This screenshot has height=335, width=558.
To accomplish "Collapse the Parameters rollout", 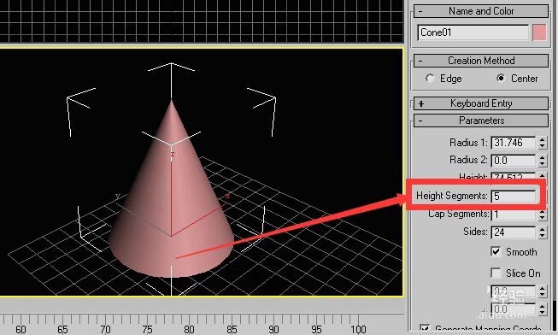I will [481, 120].
